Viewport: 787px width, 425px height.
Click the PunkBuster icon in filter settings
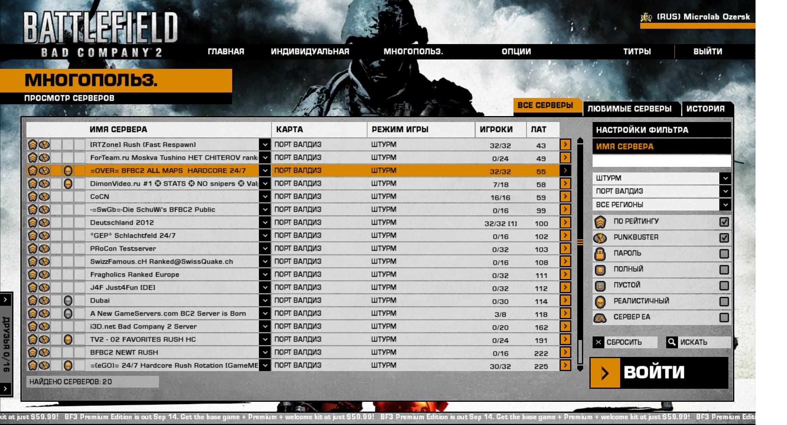click(600, 238)
